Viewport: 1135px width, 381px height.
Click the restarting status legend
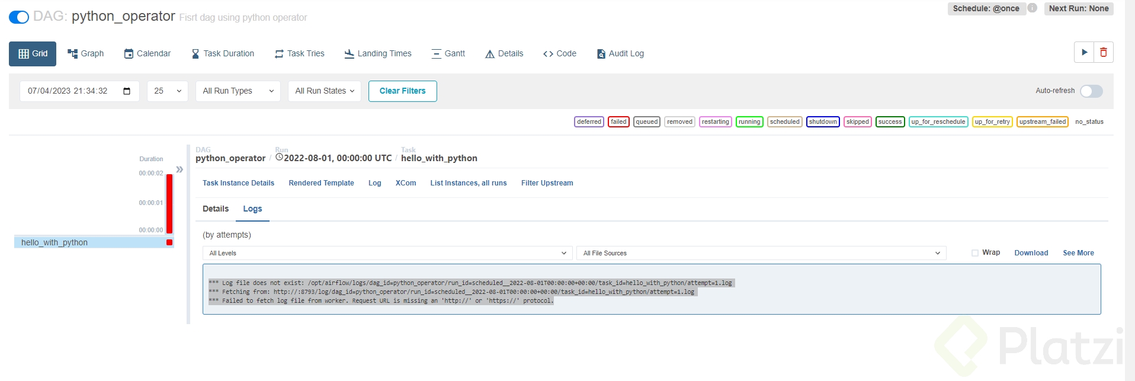click(x=716, y=122)
